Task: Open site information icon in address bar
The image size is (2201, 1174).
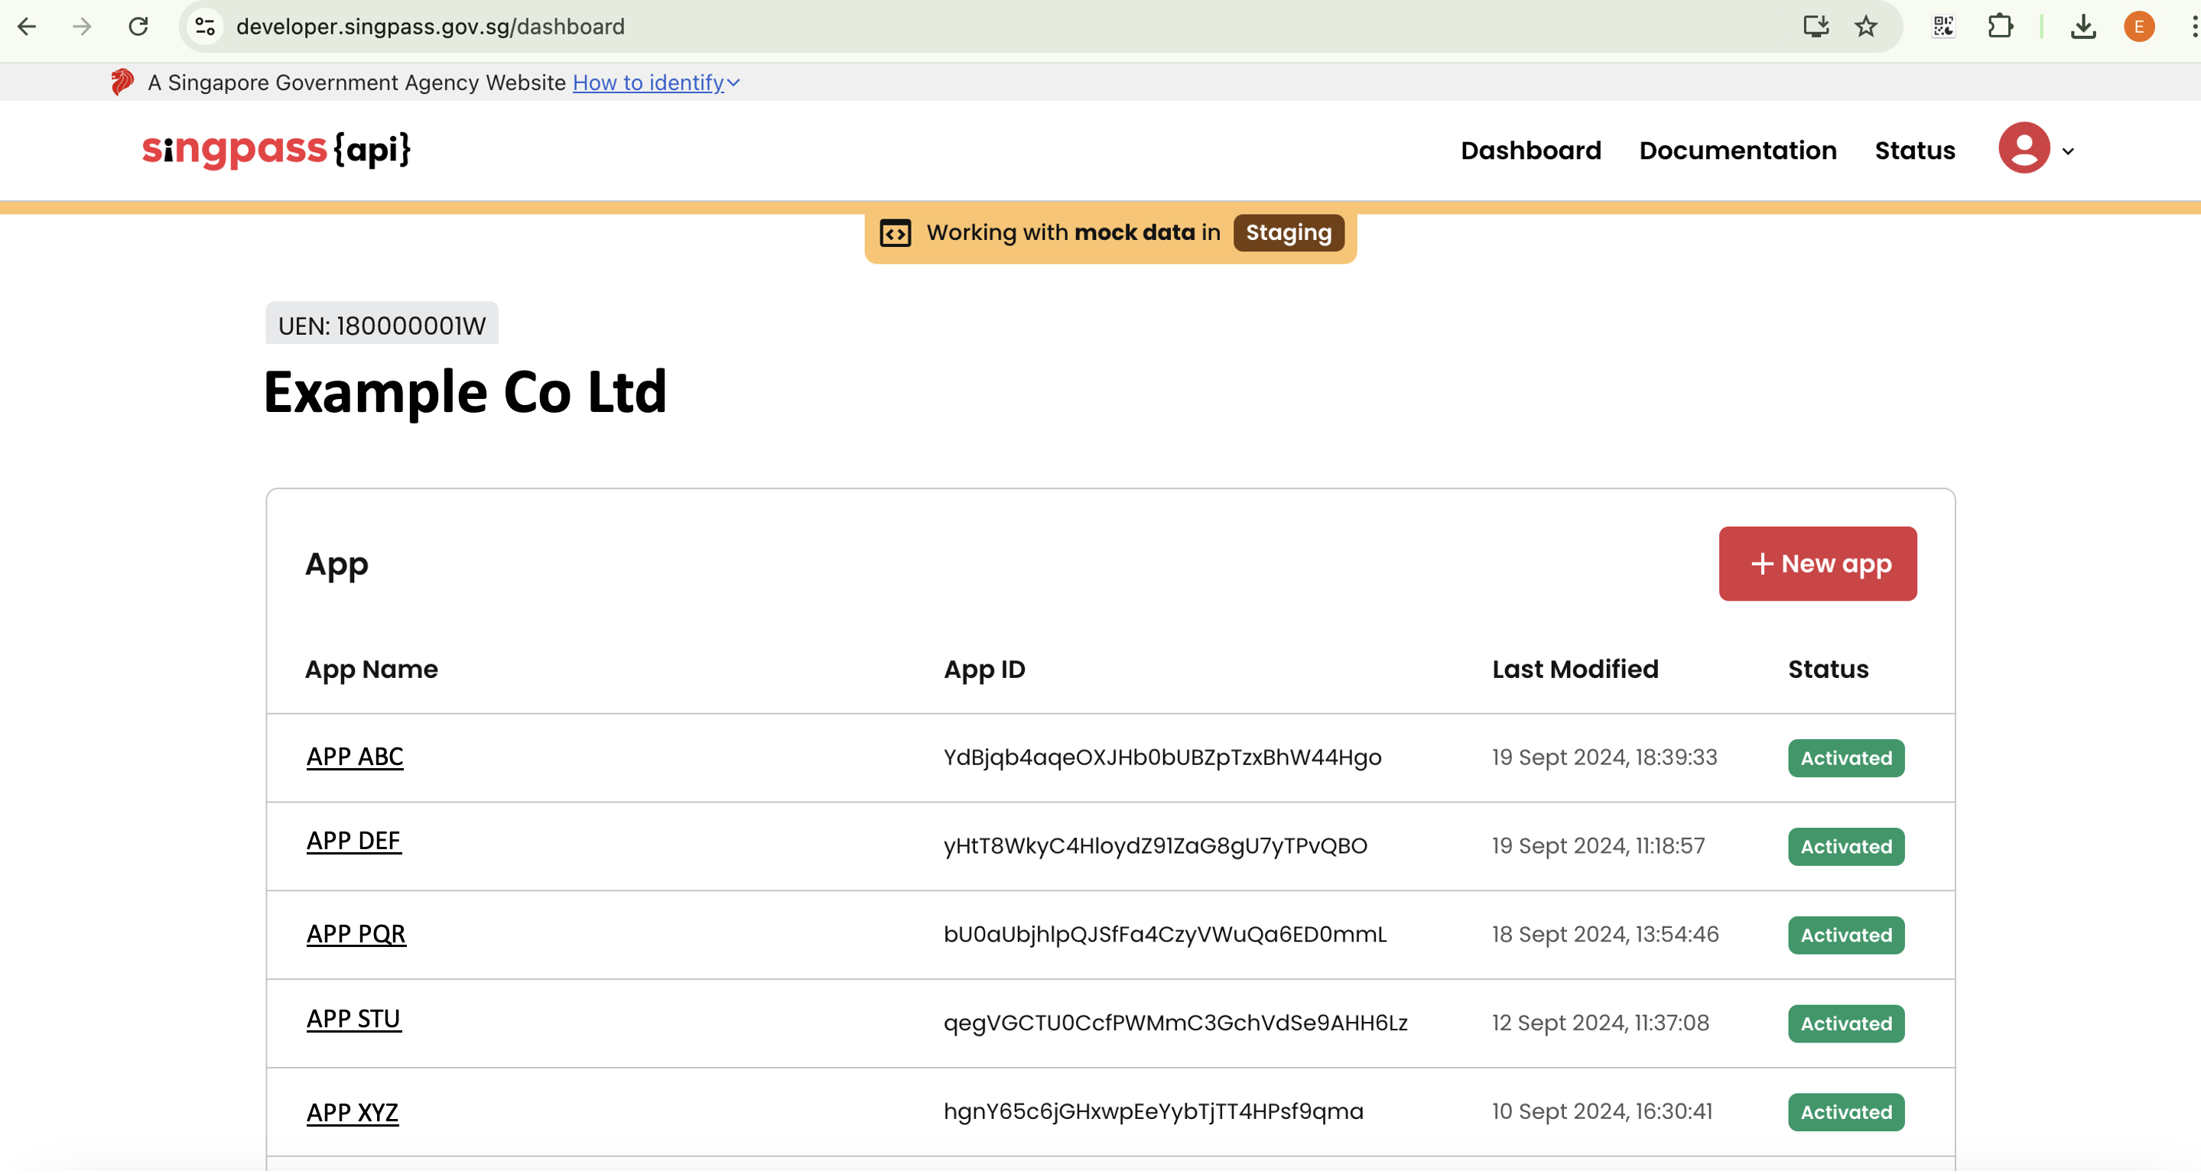Action: pyautogui.click(x=205, y=27)
